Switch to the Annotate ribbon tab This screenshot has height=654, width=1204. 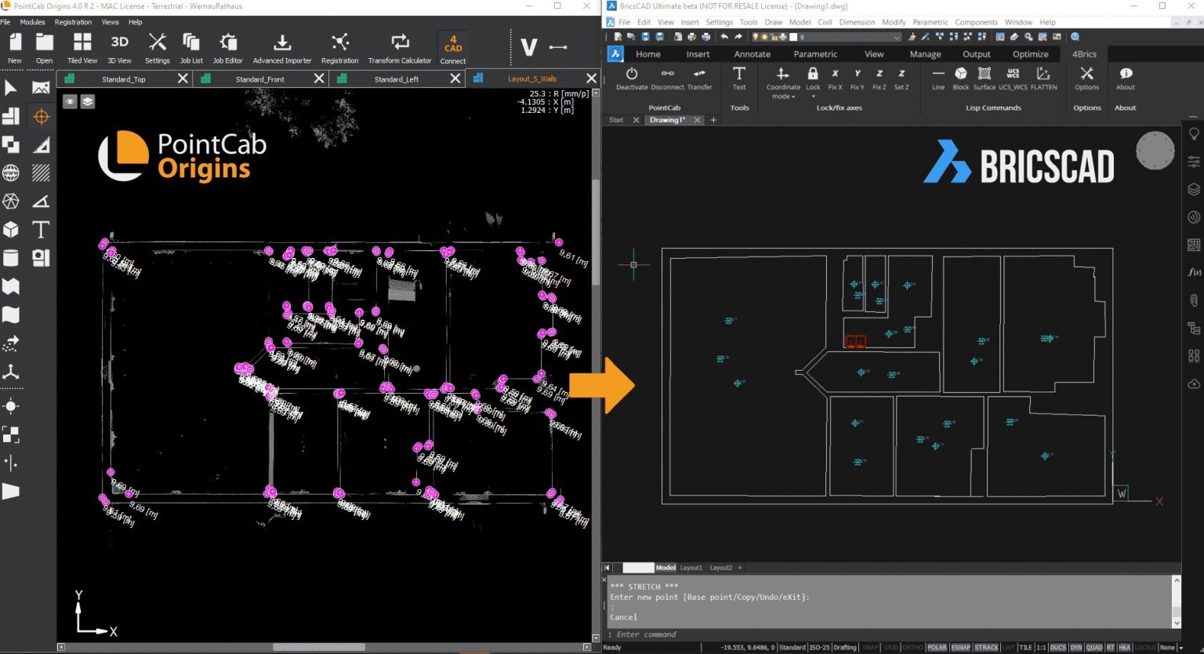pyautogui.click(x=751, y=53)
